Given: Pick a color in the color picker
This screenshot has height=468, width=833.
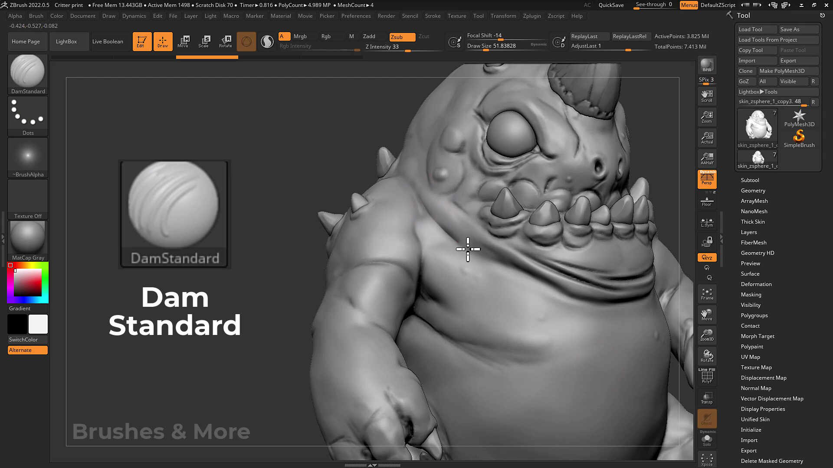Looking at the screenshot, I should click(28, 283).
